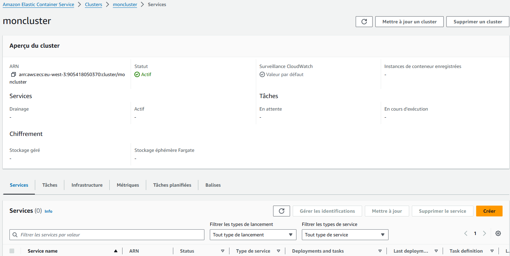Open Tout type de lancement dropdown
Image resolution: width=510 pixels, height=256 pixels.
pos(253,235)
